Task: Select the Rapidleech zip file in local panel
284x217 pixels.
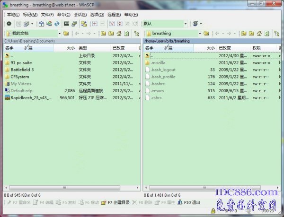Action: [29, 98]
